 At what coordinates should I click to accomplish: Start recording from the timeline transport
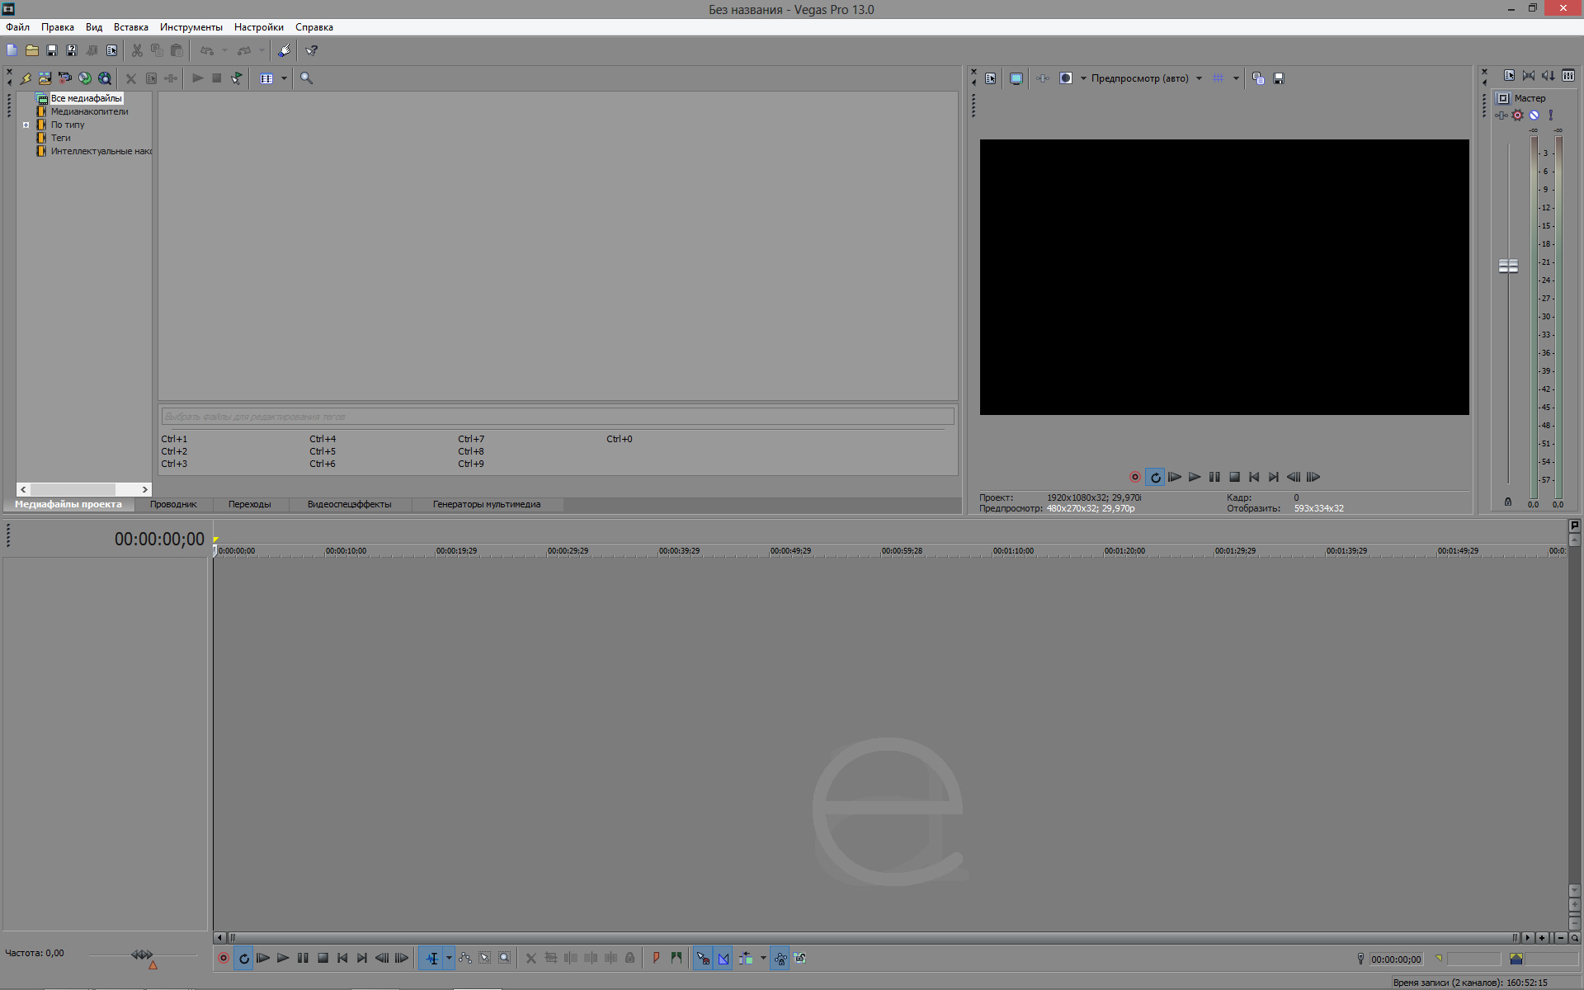click(x=224, y=959)
